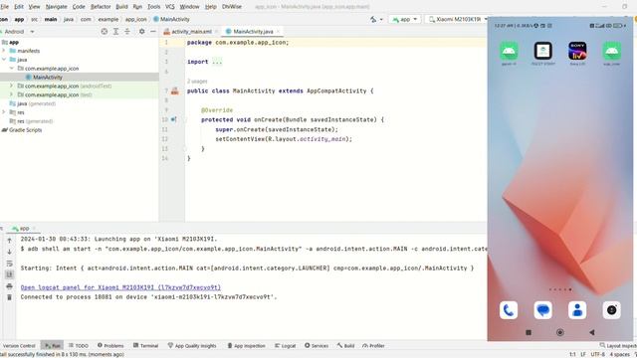
Task: Close the MainActivity.java tab
Action: point(279,31)
